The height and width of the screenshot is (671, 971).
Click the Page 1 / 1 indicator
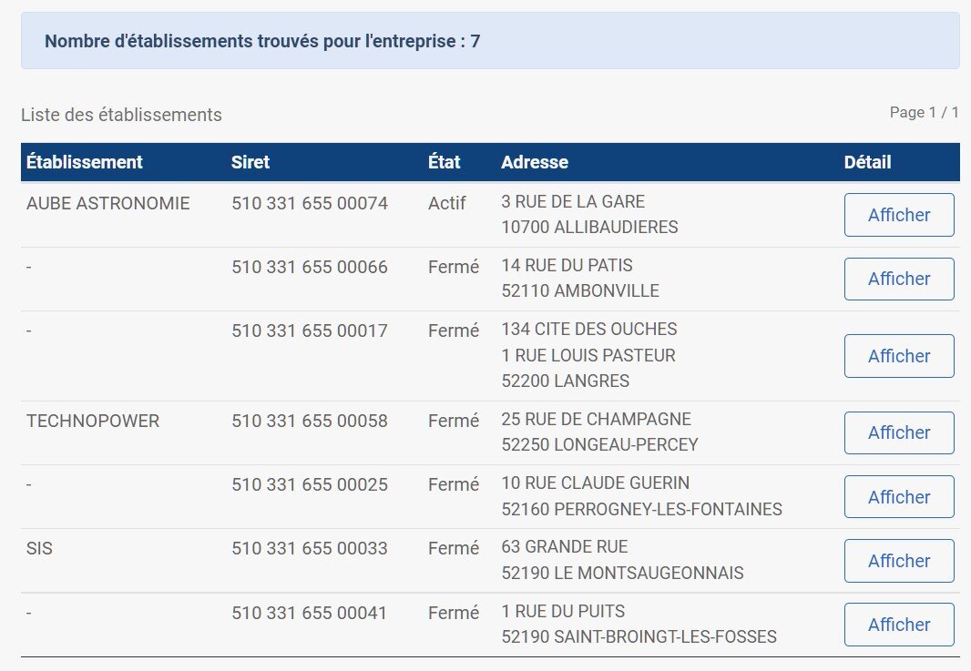924,112
